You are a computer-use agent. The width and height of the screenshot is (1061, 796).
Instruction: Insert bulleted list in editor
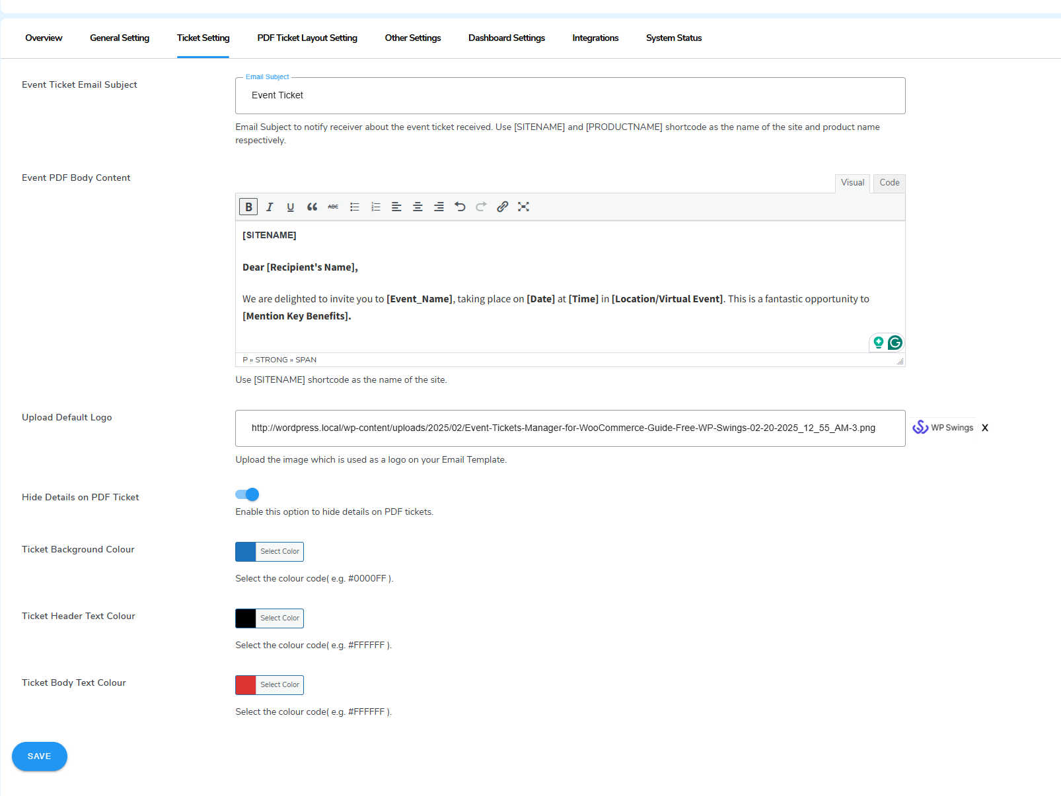point(354,207)
